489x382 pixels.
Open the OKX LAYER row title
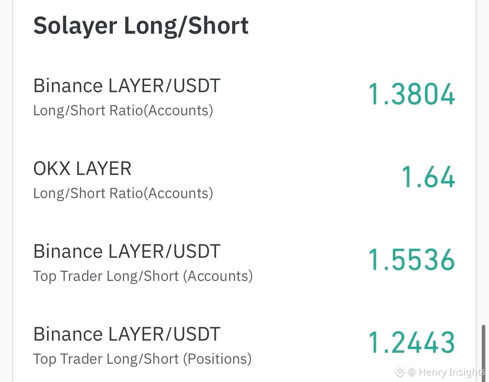pos(82,169)
